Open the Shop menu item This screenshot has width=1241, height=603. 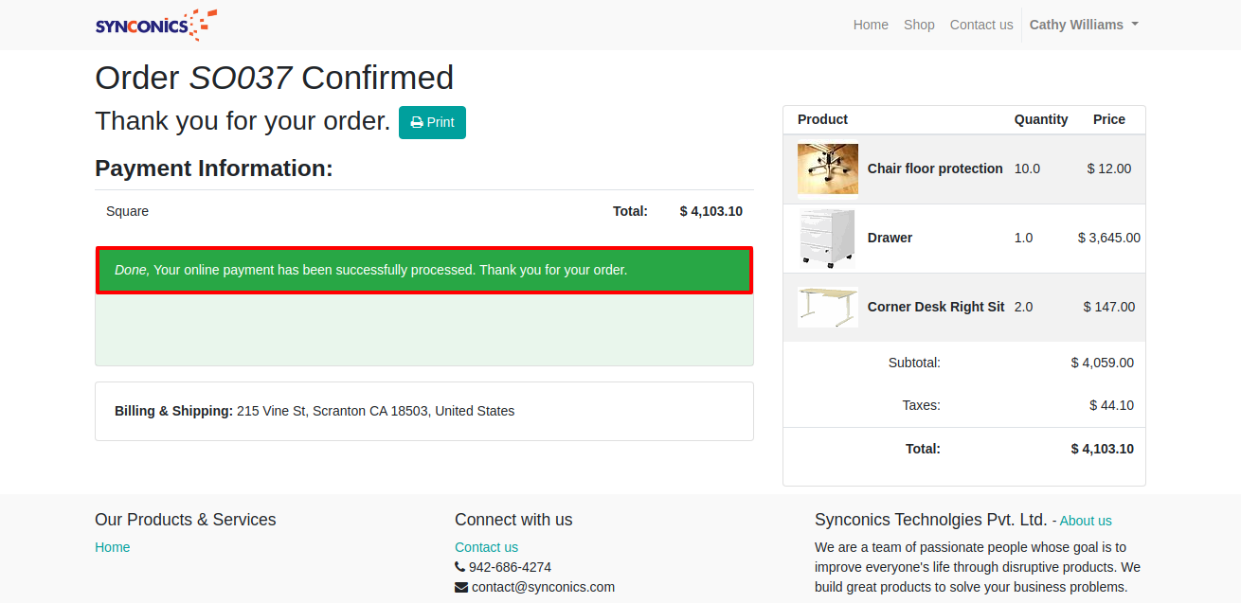919,25
